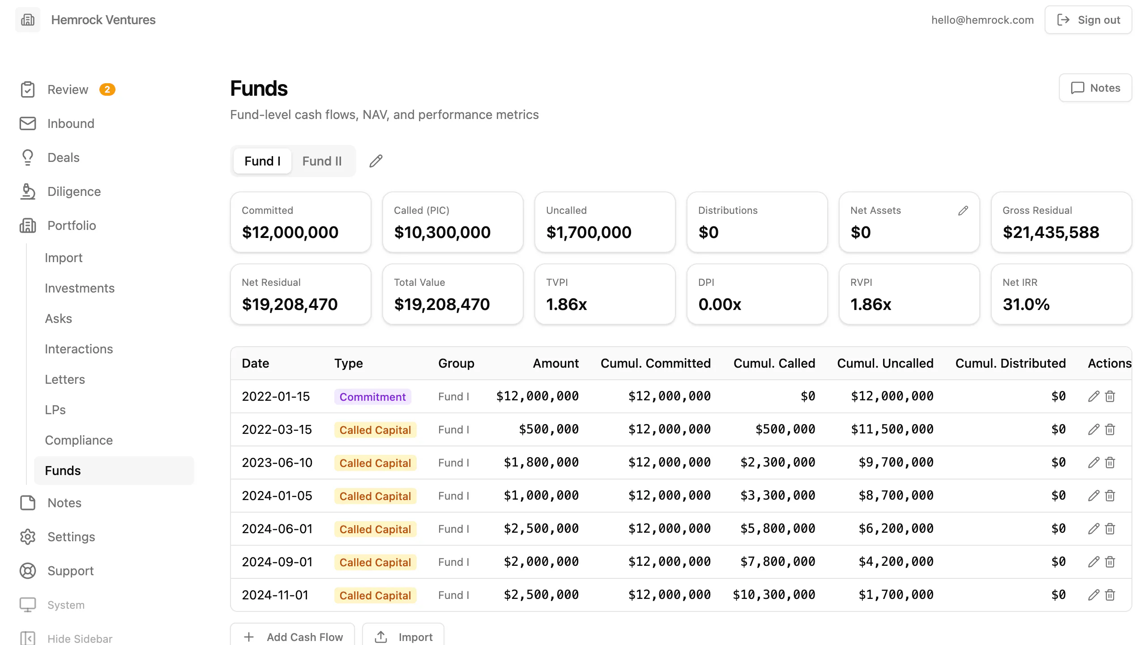
Task: Edit the 2024-09-01 Called Capital row
Action: 1093,562
